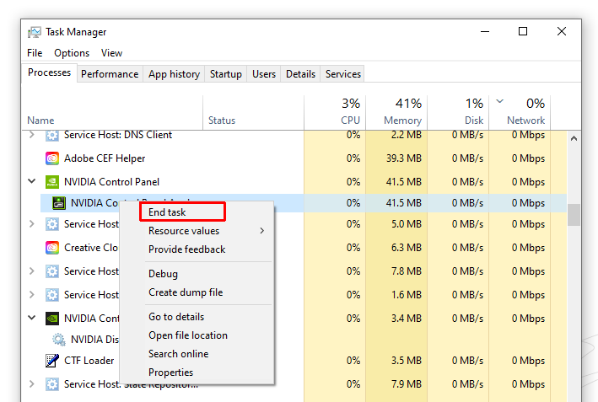Open the View menu
Image resolution: width=598 pixels, height=402 pixels.
click(111, 53)
